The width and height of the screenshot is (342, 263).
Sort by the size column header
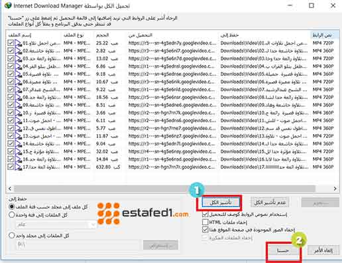111,35
